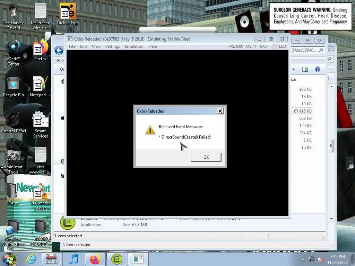Select the VLC media player shortcut

40,197
